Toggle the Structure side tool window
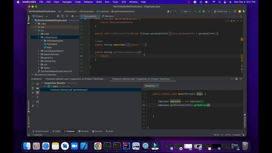 pyautogui.click(x=28, y=122)
